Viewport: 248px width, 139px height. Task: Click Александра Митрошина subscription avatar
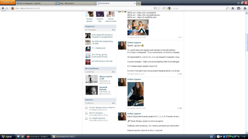pos(88,36)
